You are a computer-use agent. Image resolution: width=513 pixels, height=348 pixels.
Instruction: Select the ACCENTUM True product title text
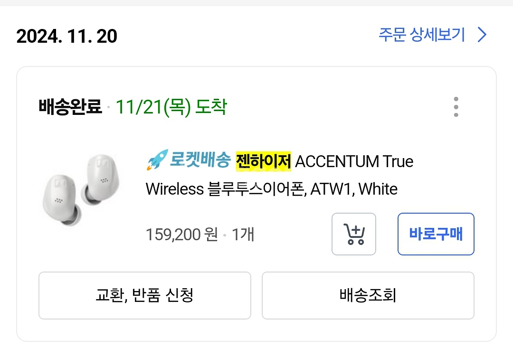pyautogui.click(x=354, y=161)
